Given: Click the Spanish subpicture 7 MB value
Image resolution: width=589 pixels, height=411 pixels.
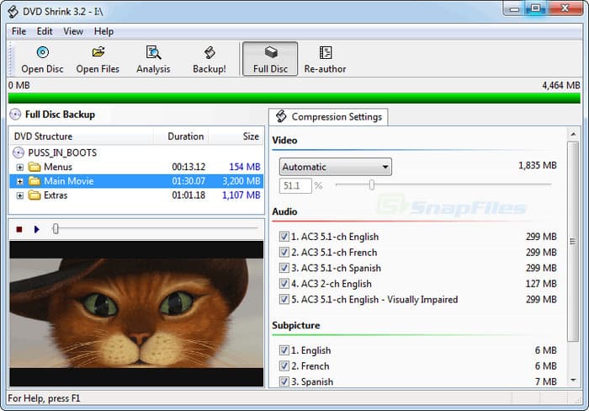Looking at the screenshot, I should [x=546, y=382].
